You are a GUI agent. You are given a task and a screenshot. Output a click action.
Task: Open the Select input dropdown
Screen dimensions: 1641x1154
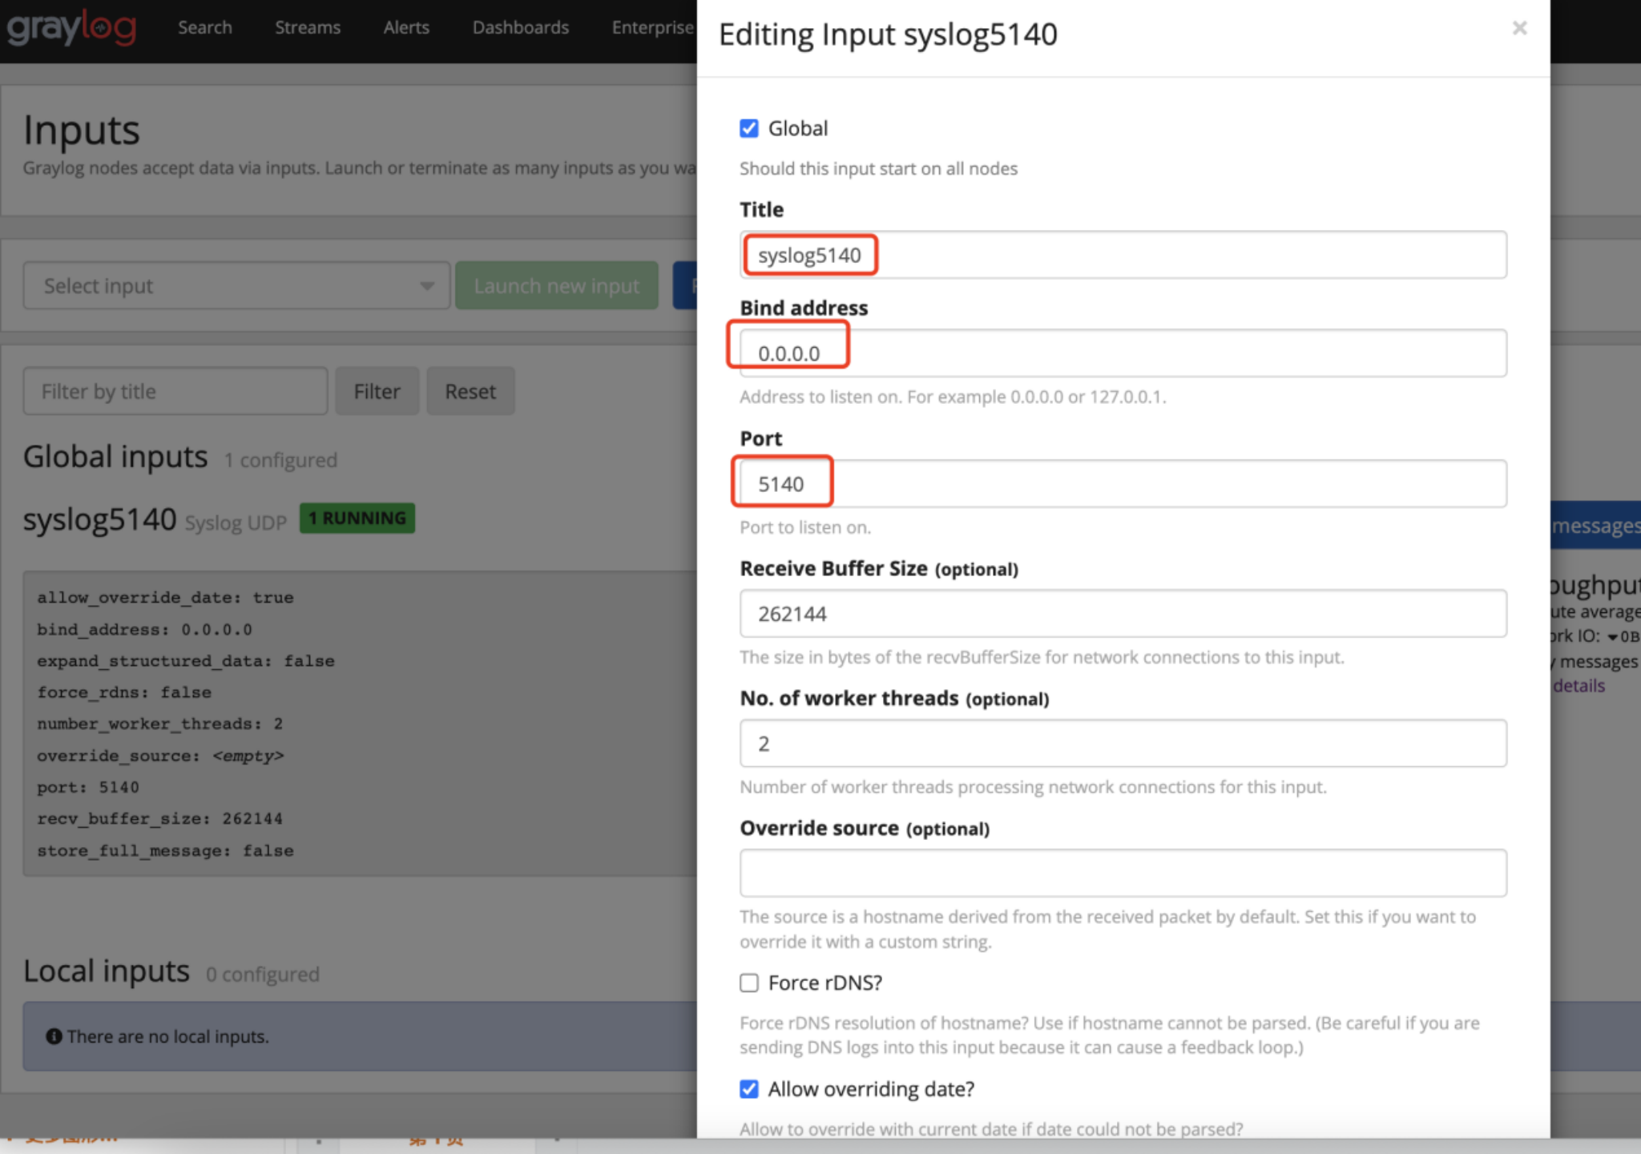click(224, 285)
